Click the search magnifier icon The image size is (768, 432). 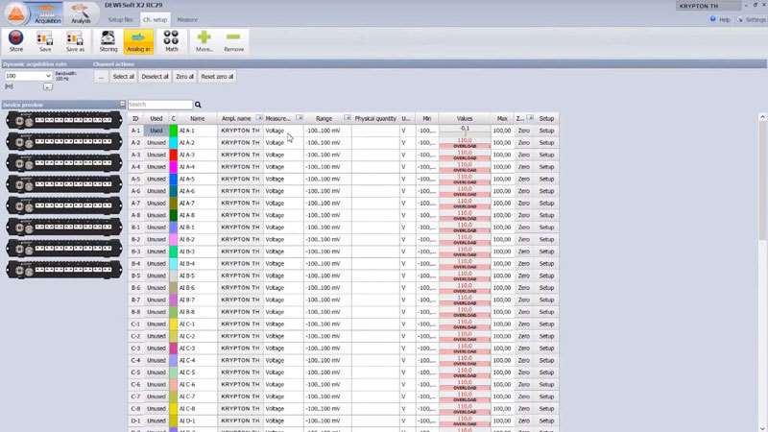coord(198,105)
